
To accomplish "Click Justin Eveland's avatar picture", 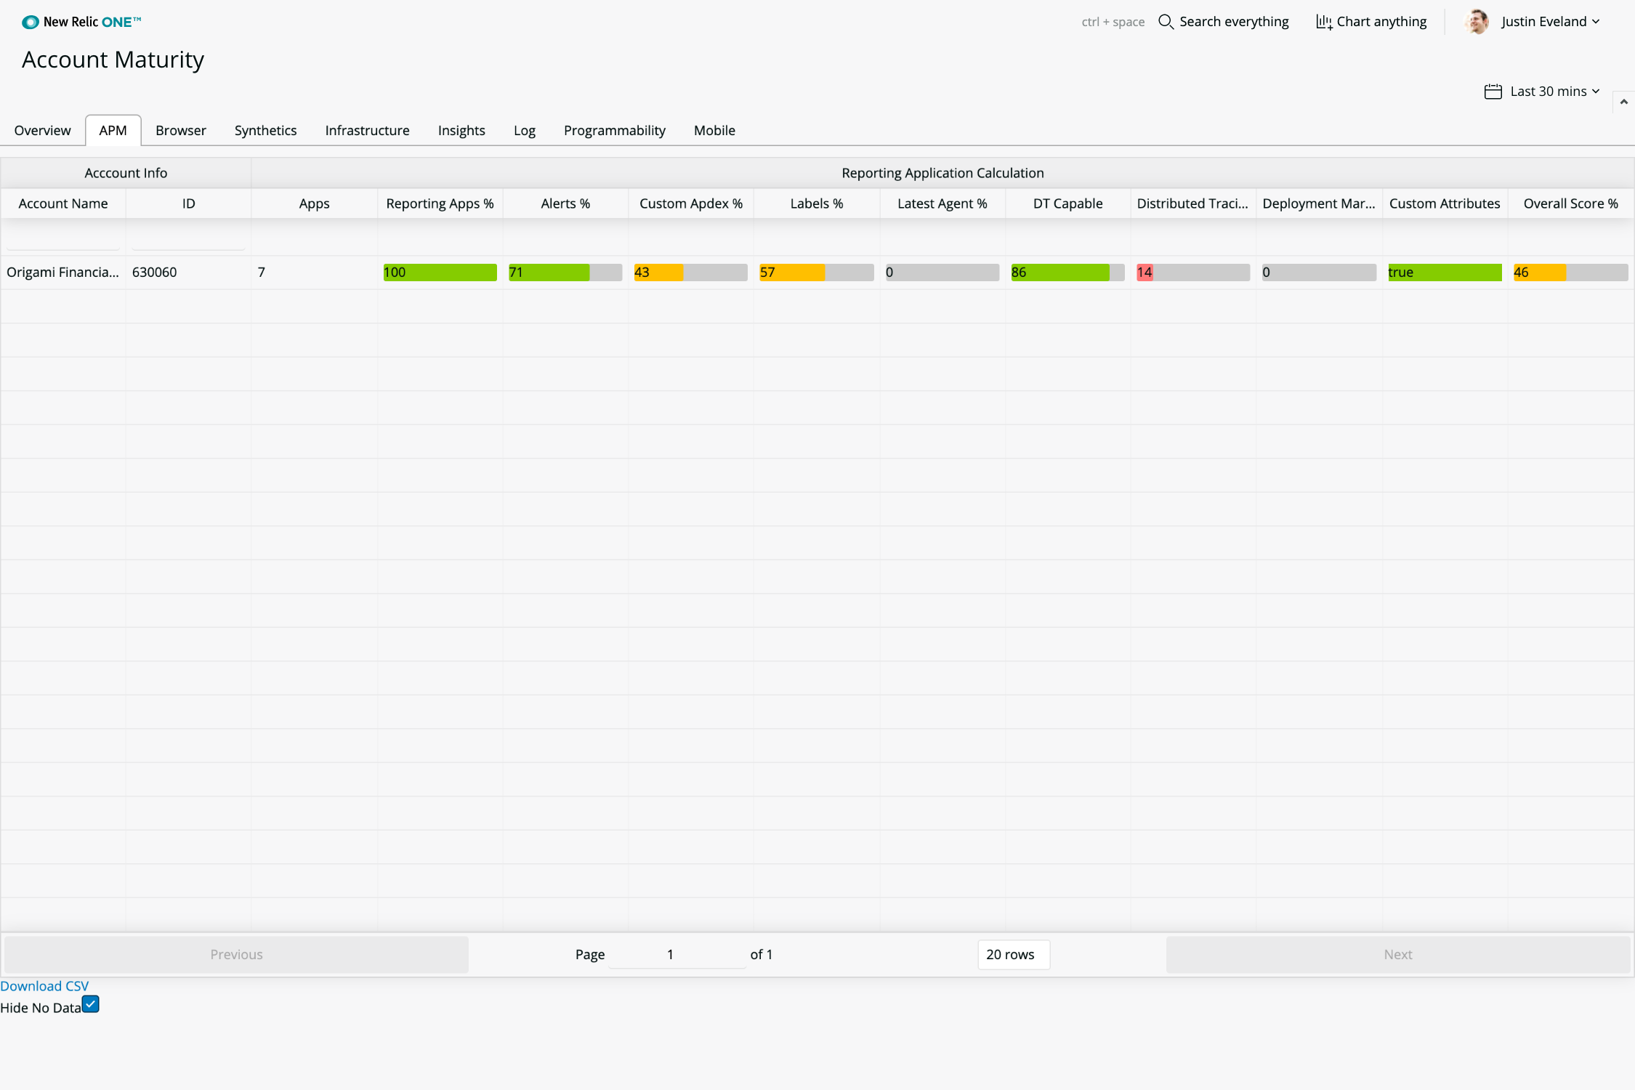I will (1476, 22).
